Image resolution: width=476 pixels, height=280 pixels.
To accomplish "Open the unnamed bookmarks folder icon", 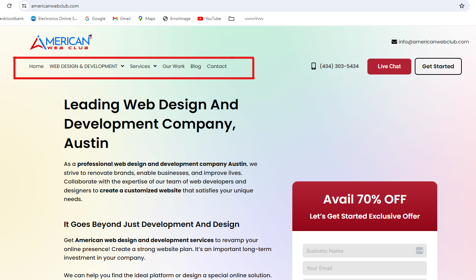I will click(231, 19).
